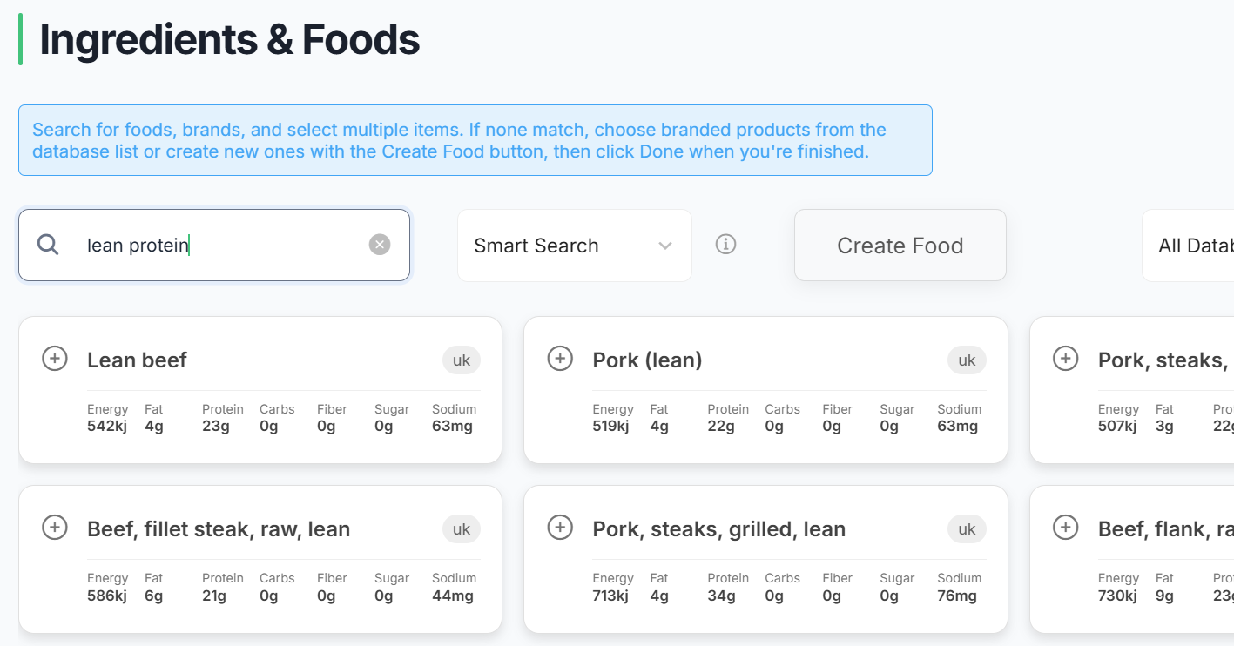Click plus icon on top-right Pork, steaks card
Image resolution: width=1234 pixels, height=646 pixels.
[1065, 359]
